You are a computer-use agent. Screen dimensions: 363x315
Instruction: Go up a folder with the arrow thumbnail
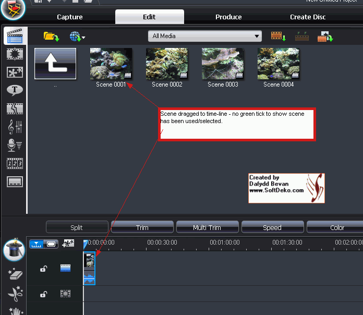click(x=55, y=64)
